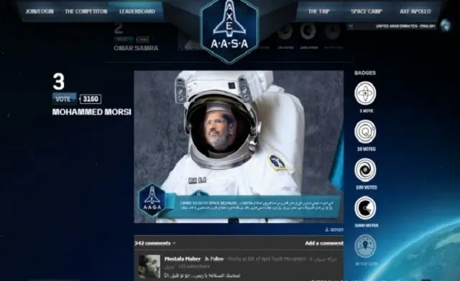Select the 100 Votes galaxy badge
Viewport: 460px width, 281px height.
(x=365, y=170)
